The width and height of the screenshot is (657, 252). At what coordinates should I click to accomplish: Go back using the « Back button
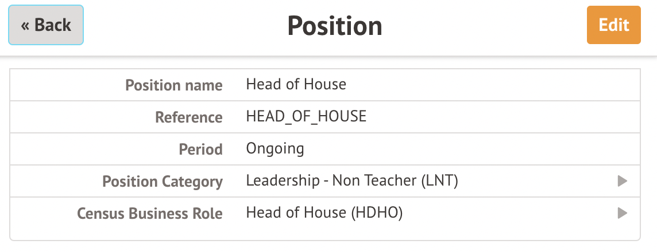tap(46, 25)
